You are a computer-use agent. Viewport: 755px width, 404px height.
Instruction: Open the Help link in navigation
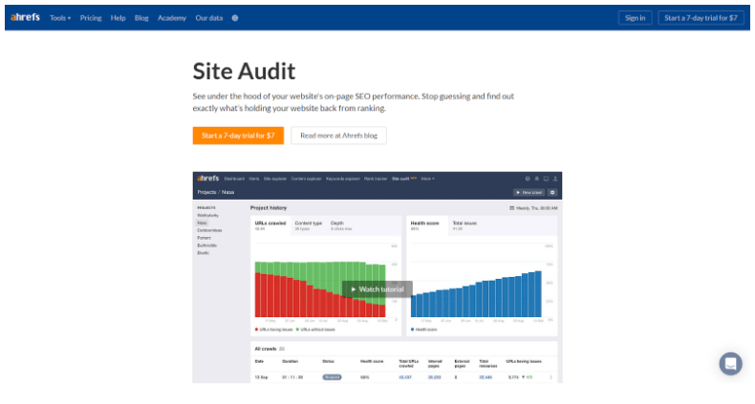point(118,18)
